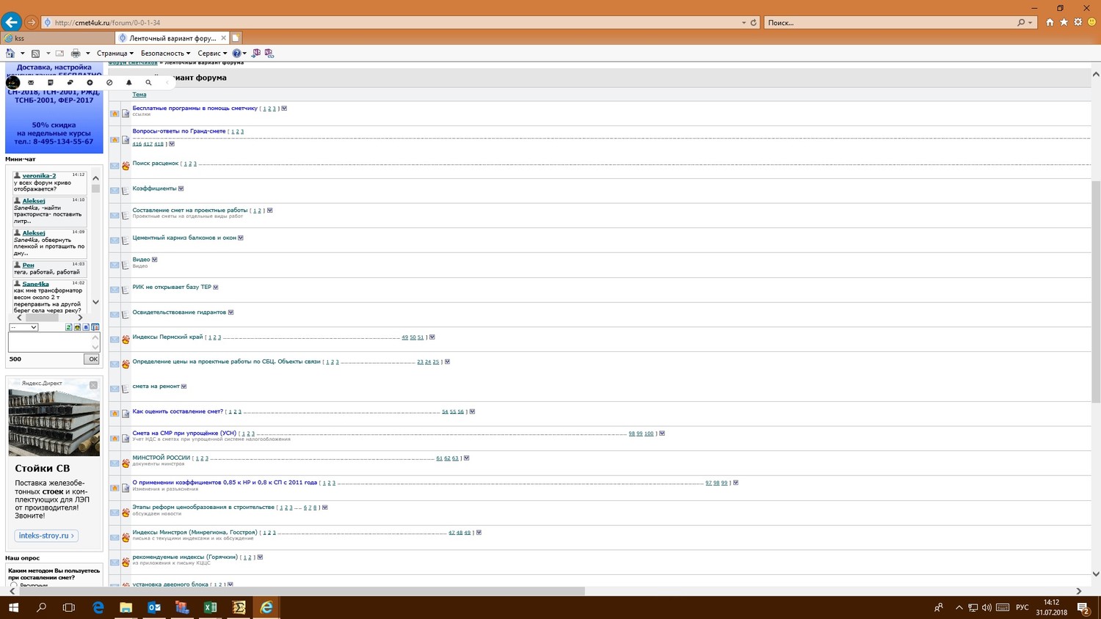Expand the RSS feeds dropdown arrow
Viewport: 1101px width, 619px height.
click(48, 54)
